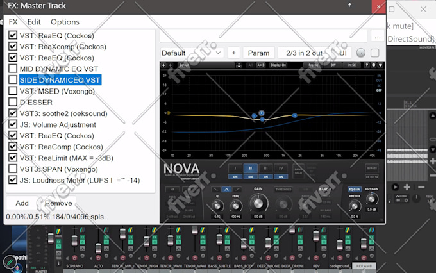Click the 2/3 in 2 out routing button
Screen dimensions: 436x273
[x=304, y=53]
